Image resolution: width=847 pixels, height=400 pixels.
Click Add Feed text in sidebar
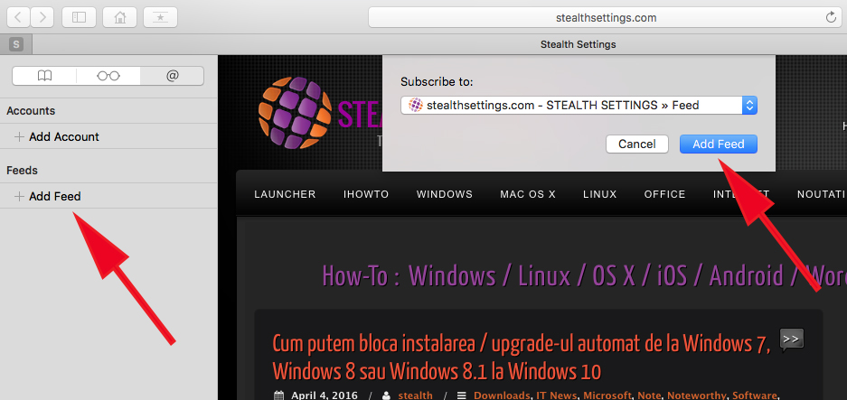pos(55,197)
